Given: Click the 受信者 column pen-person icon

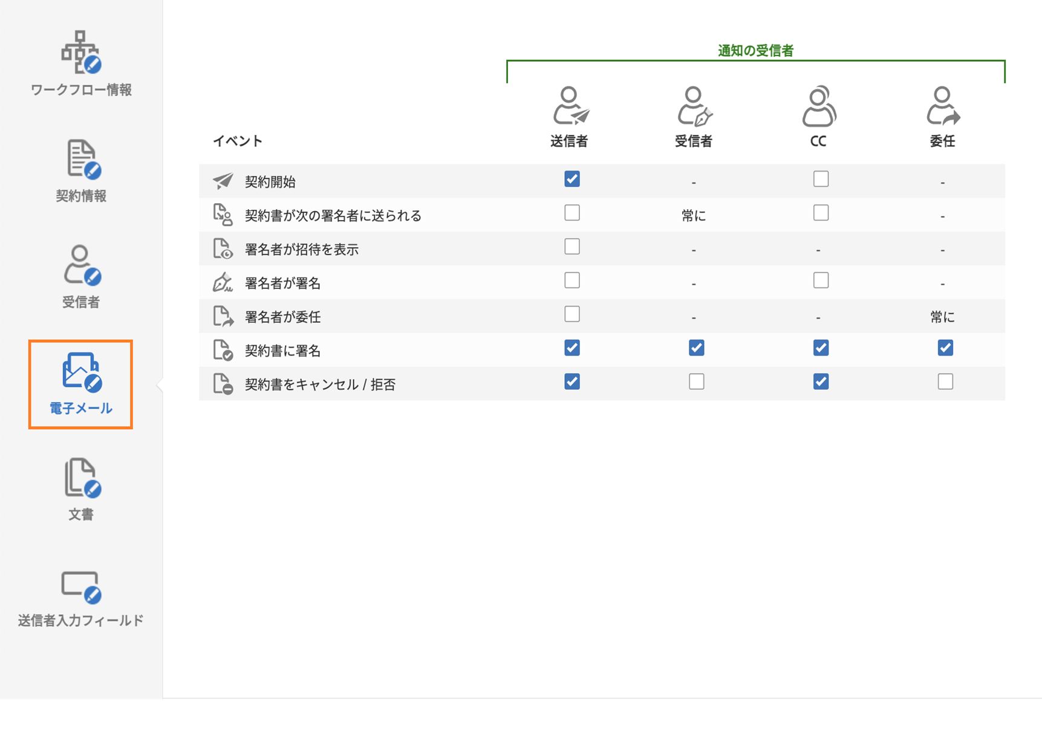Looking at the screenshot, I should [695, 106].
